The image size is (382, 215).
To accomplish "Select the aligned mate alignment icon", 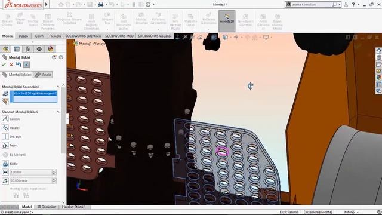I will pyautogui.click(x=16, y=195).
